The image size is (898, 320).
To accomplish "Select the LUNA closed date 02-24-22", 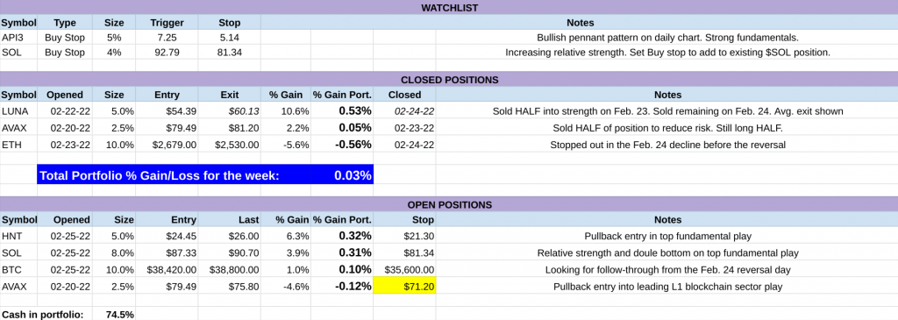I will pos(404,111).
